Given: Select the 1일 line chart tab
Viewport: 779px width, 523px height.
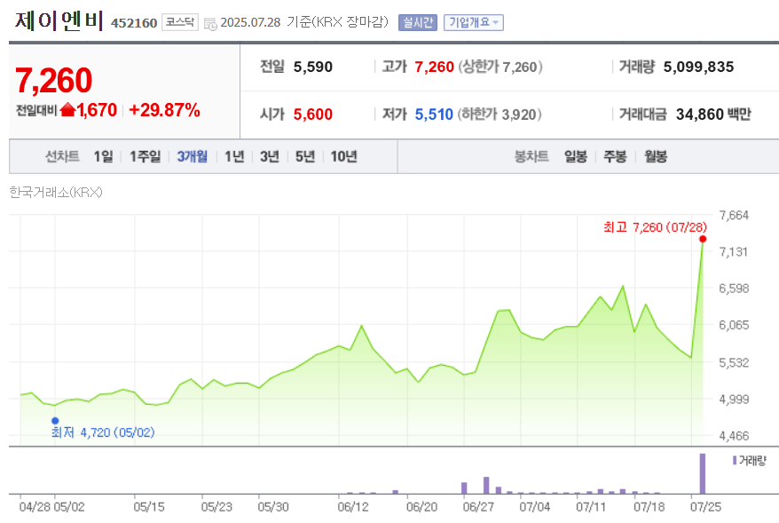Looking at the screenshot, I should (x=103, y=156).
